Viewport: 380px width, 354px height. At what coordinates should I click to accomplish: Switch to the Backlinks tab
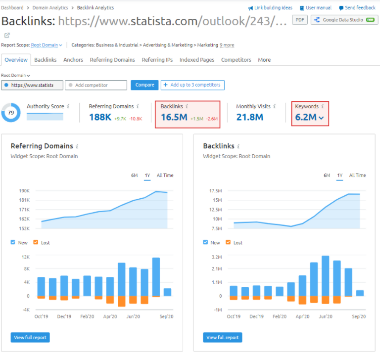tap(46, 60)
